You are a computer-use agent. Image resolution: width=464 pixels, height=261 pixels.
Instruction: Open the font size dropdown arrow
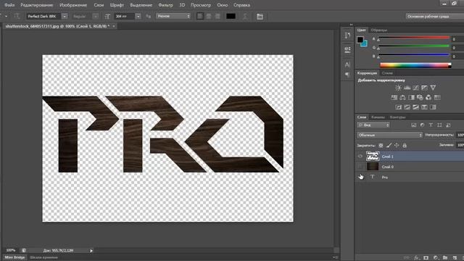point(138,16)
